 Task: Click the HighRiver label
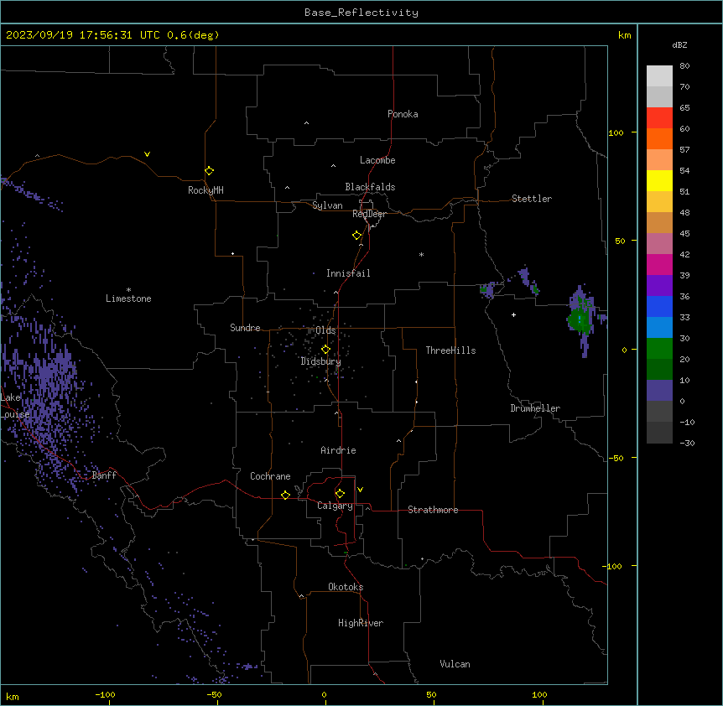click(x=361, y=623)
